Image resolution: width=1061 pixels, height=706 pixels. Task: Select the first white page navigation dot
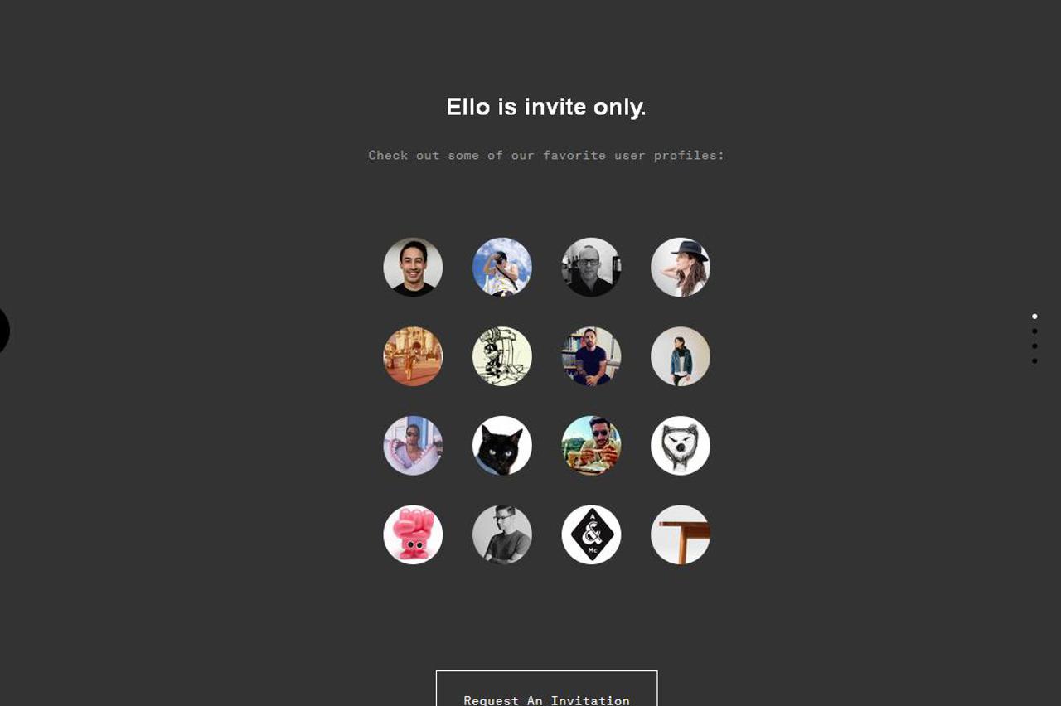coord(1034,317)
